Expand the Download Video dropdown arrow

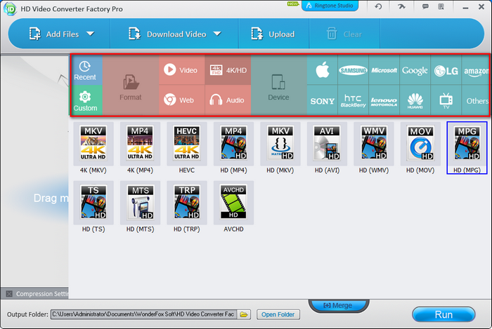click(217, 34)
